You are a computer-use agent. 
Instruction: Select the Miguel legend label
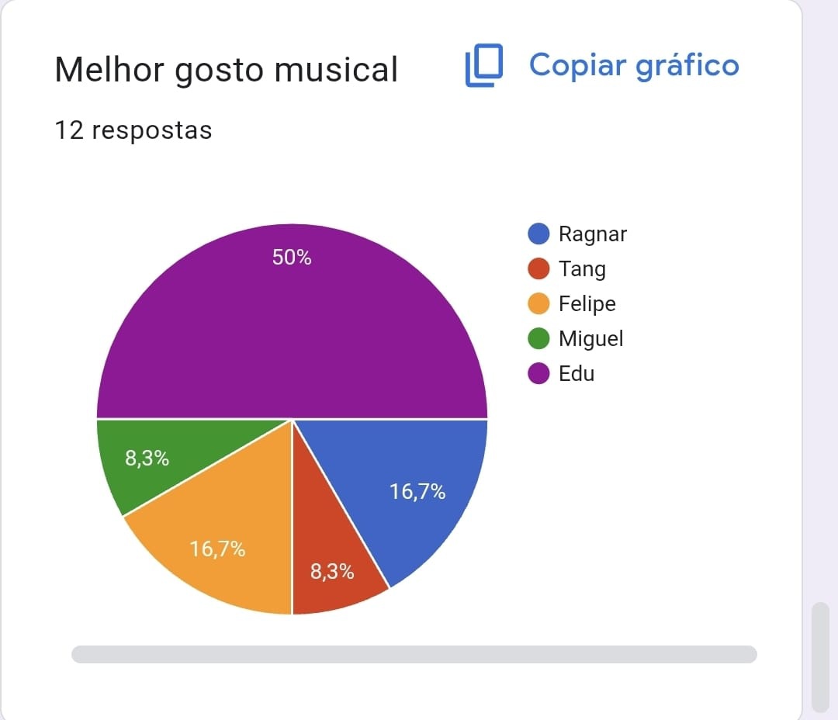(591, 339)
